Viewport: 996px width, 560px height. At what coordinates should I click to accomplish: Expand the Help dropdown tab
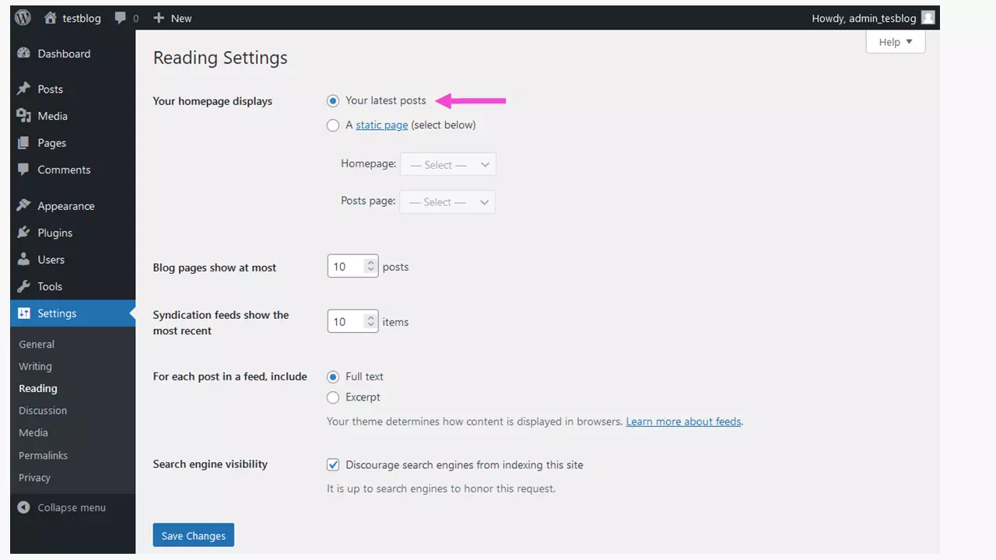coord(896,42)
